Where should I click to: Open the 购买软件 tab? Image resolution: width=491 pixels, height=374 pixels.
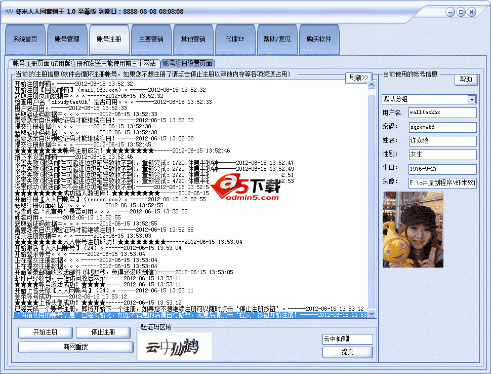click(319, 39)
